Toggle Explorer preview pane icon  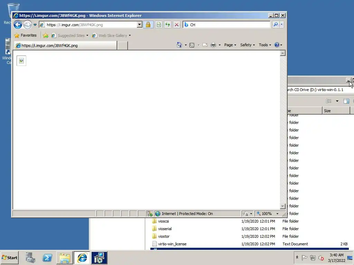click(346, 101)
